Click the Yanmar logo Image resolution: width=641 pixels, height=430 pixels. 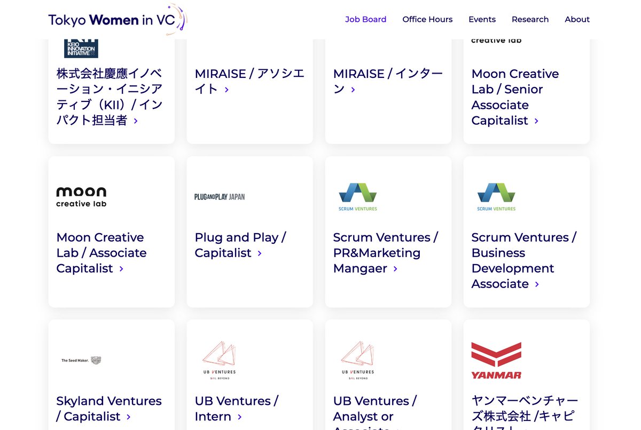tap(496, 361)
